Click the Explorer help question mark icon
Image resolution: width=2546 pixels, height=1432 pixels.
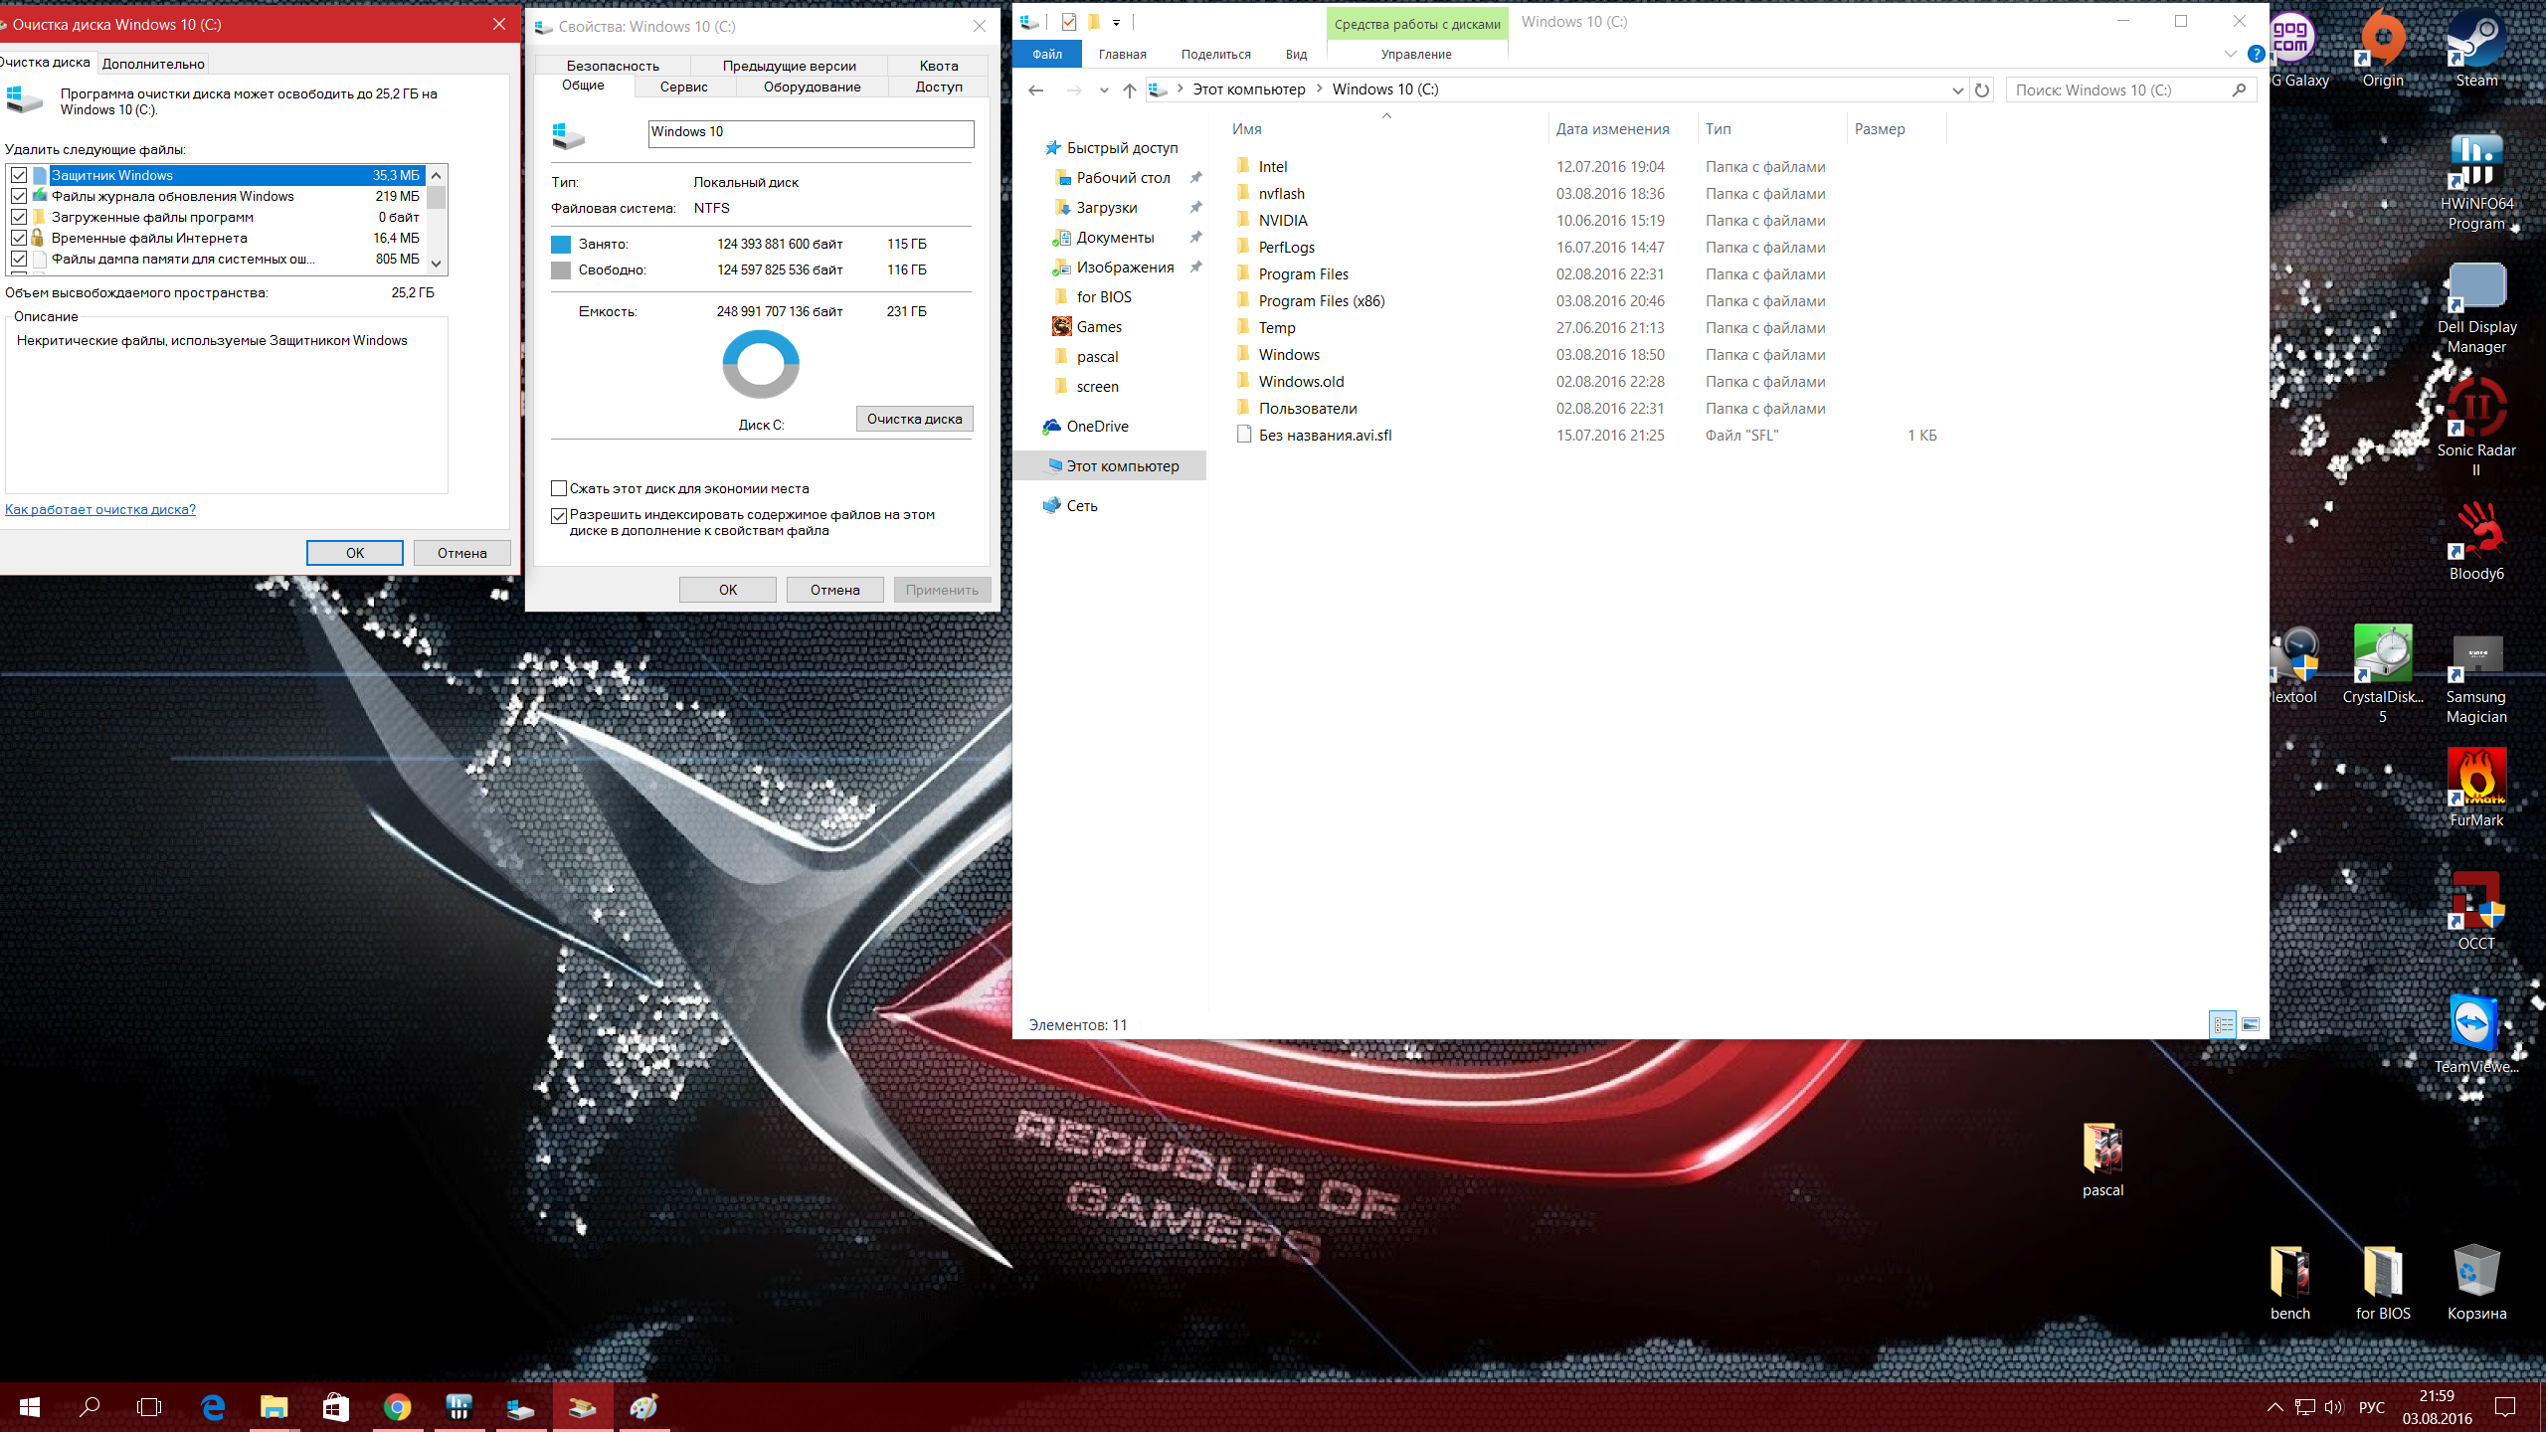tap(2256, 54)
